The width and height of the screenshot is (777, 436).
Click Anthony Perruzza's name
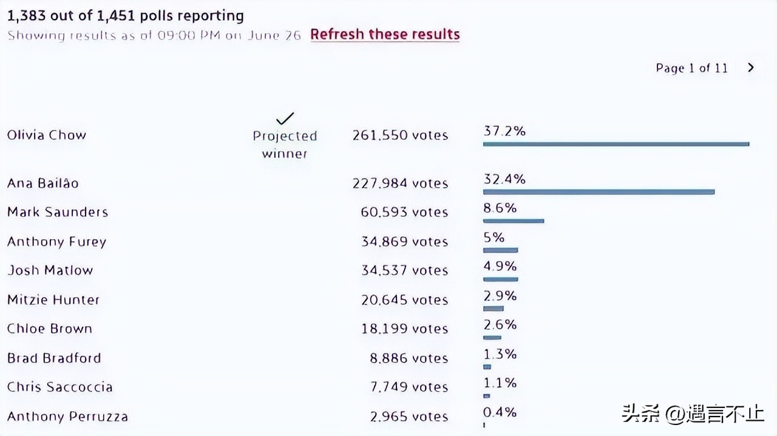pyautogui.click(x=67, y=417)
